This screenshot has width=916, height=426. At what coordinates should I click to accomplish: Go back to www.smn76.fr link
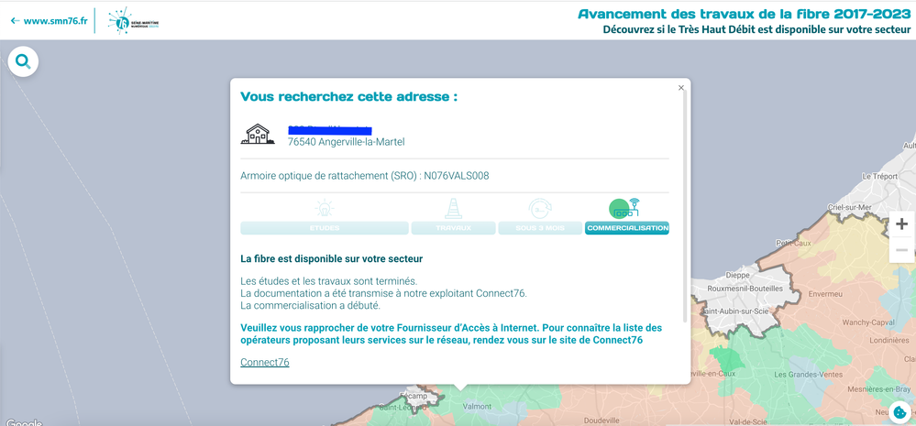50,21
